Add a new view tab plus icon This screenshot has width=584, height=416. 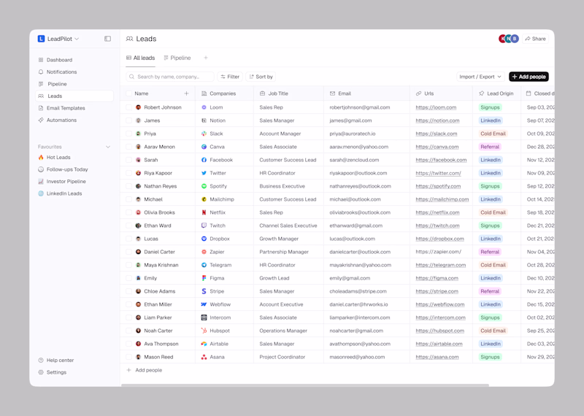pyautogui.click(x=206, y=58)
